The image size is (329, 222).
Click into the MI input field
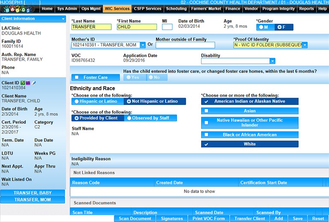click(167, 27)
